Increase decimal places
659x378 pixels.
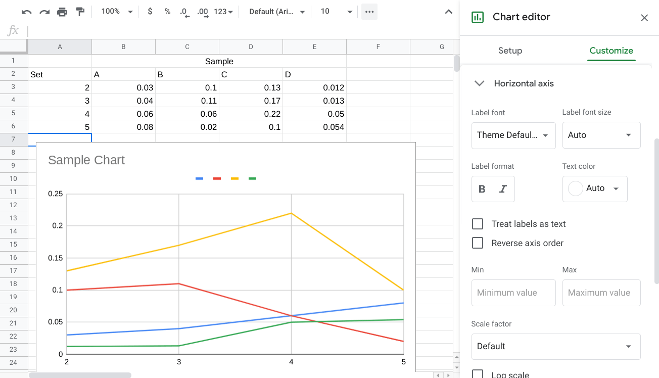point(202,12)
